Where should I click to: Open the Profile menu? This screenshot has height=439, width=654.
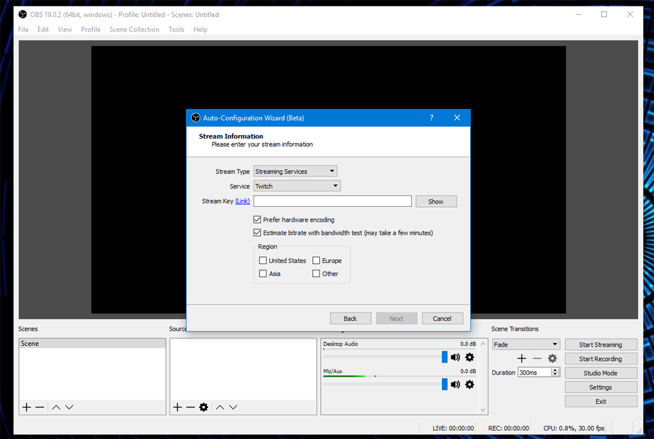(90, 29)
